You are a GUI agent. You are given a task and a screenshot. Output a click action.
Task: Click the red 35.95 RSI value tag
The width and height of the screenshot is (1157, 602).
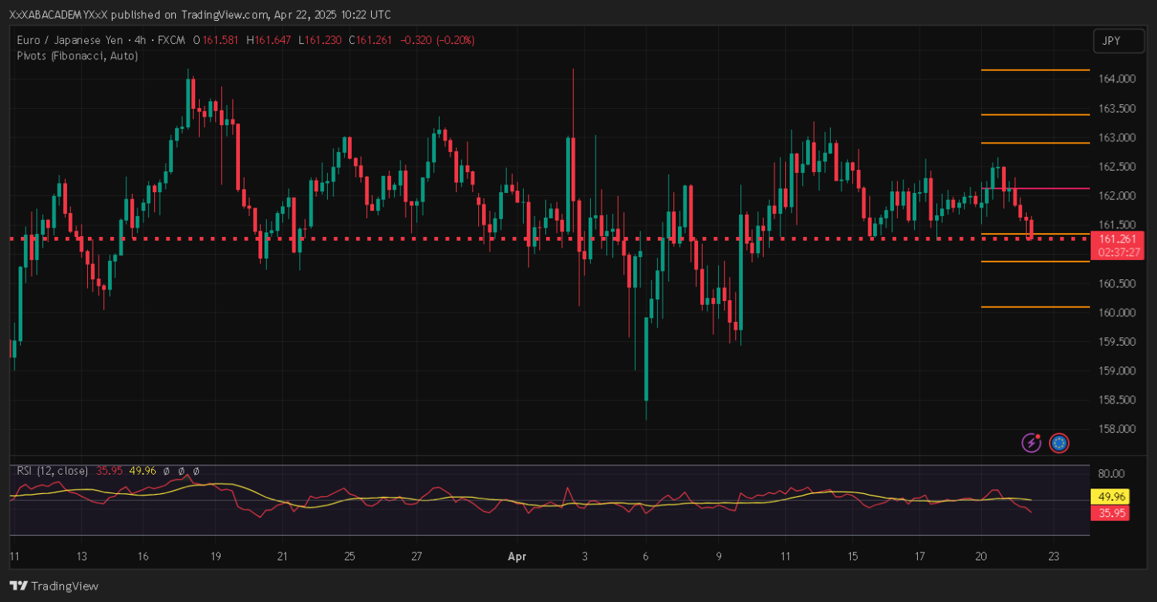coord(1110,512)
